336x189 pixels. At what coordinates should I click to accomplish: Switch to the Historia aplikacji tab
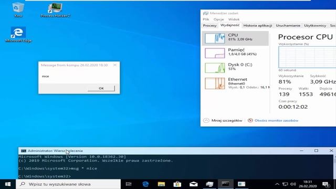258,26
